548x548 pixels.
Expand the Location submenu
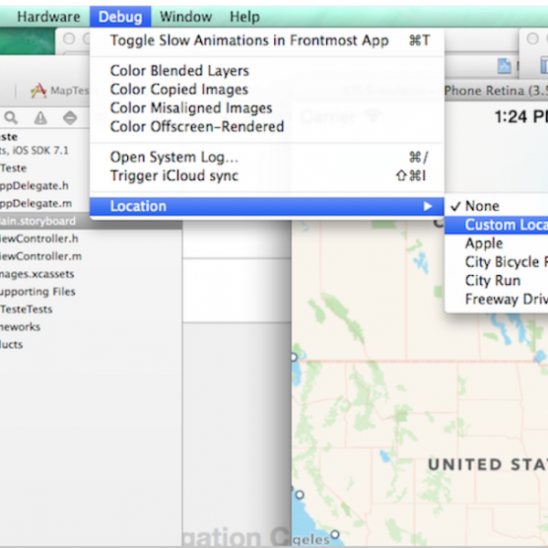pyautogui.click(x=267, y=206)
